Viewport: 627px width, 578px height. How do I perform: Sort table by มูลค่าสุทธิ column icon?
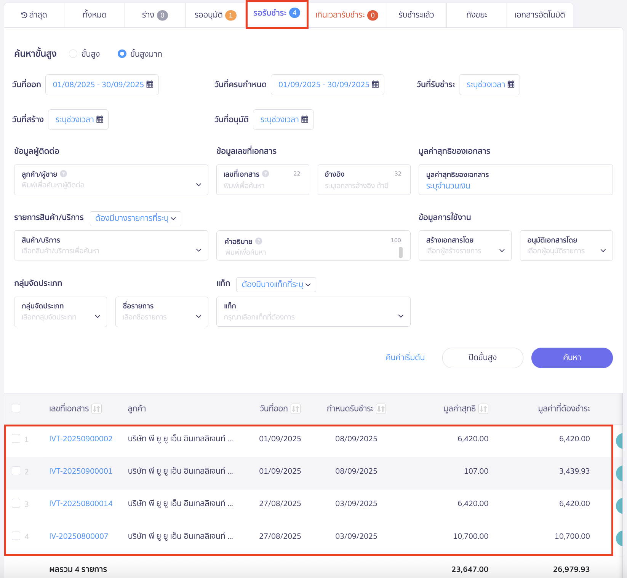(483, 409)
